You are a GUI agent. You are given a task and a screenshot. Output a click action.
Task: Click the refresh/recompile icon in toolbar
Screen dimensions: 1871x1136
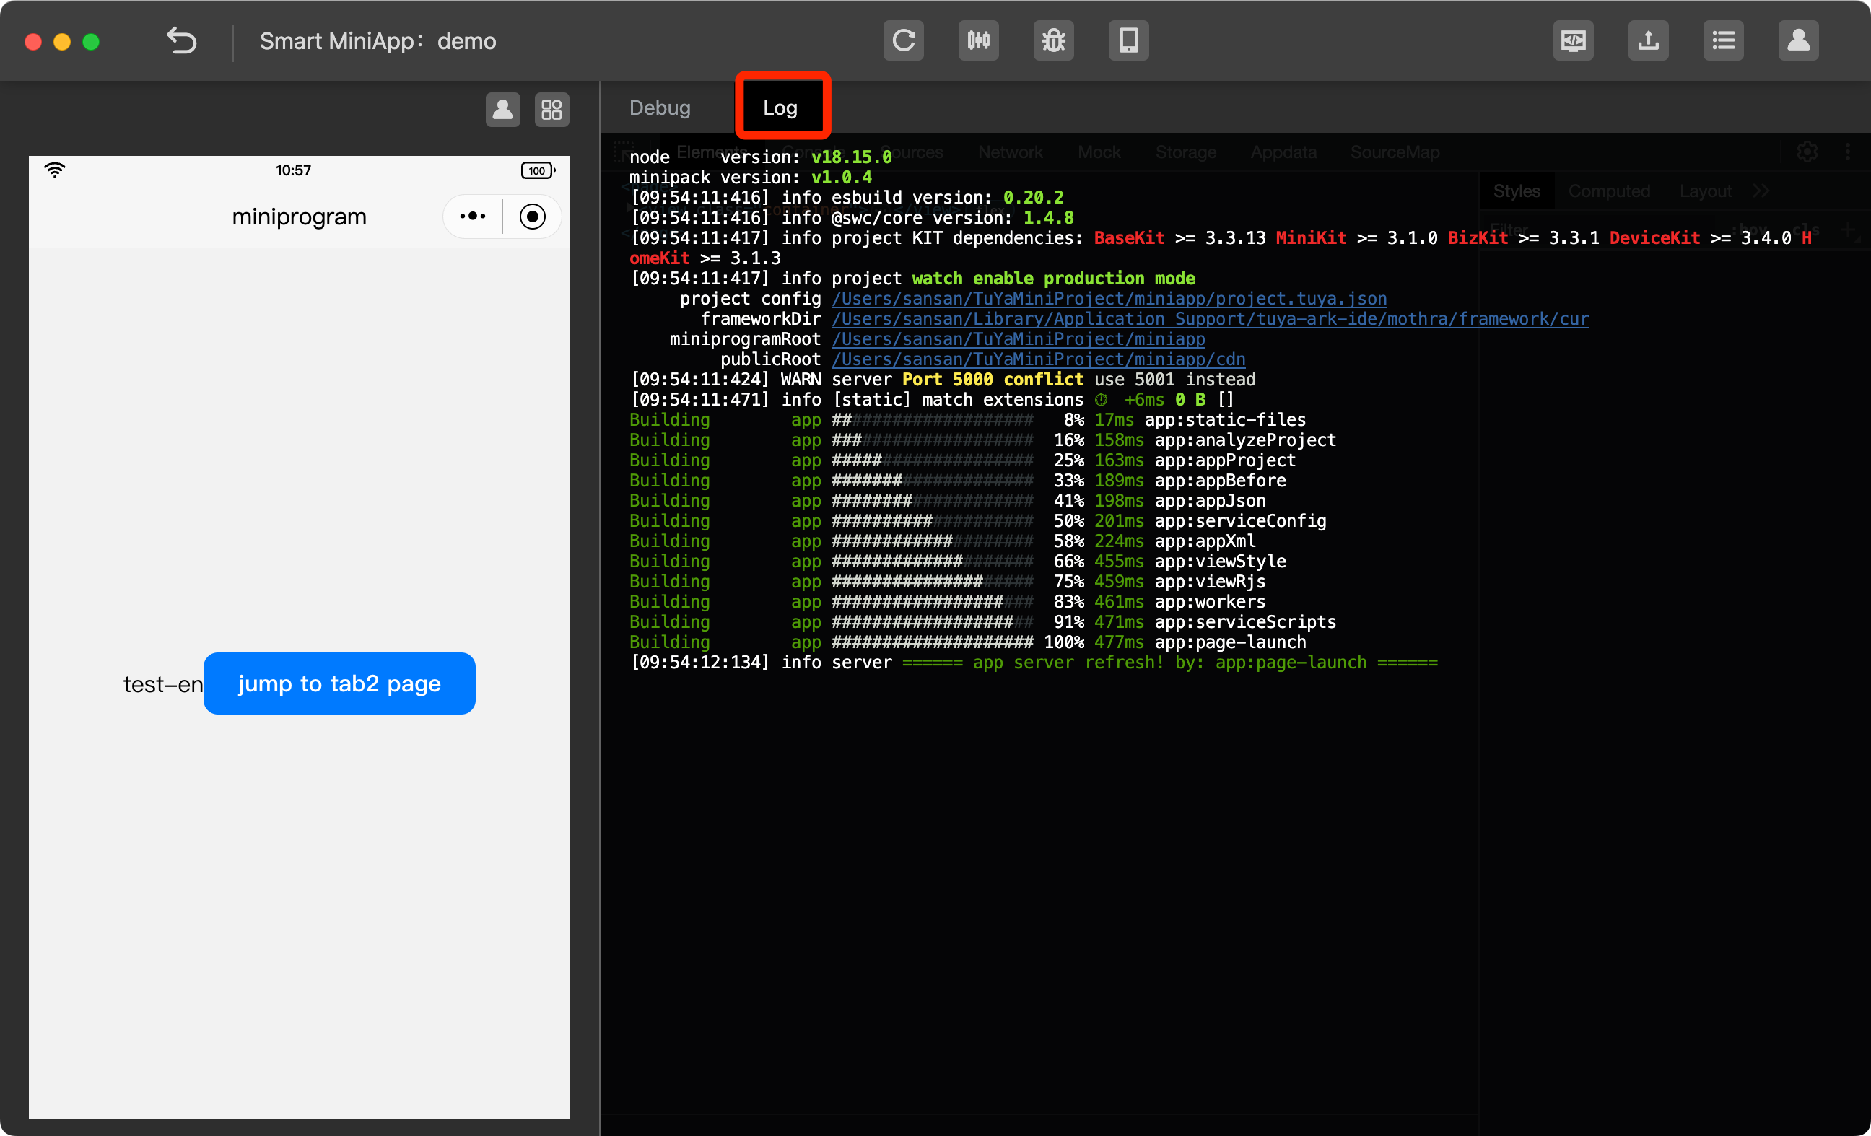pyautogui.click(x=903, y=40)
